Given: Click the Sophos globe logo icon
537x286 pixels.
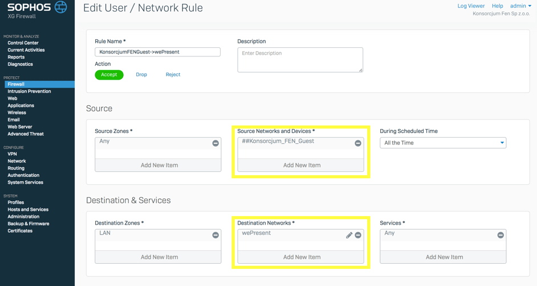Looking at the screenshot, I should coord(60,7).
